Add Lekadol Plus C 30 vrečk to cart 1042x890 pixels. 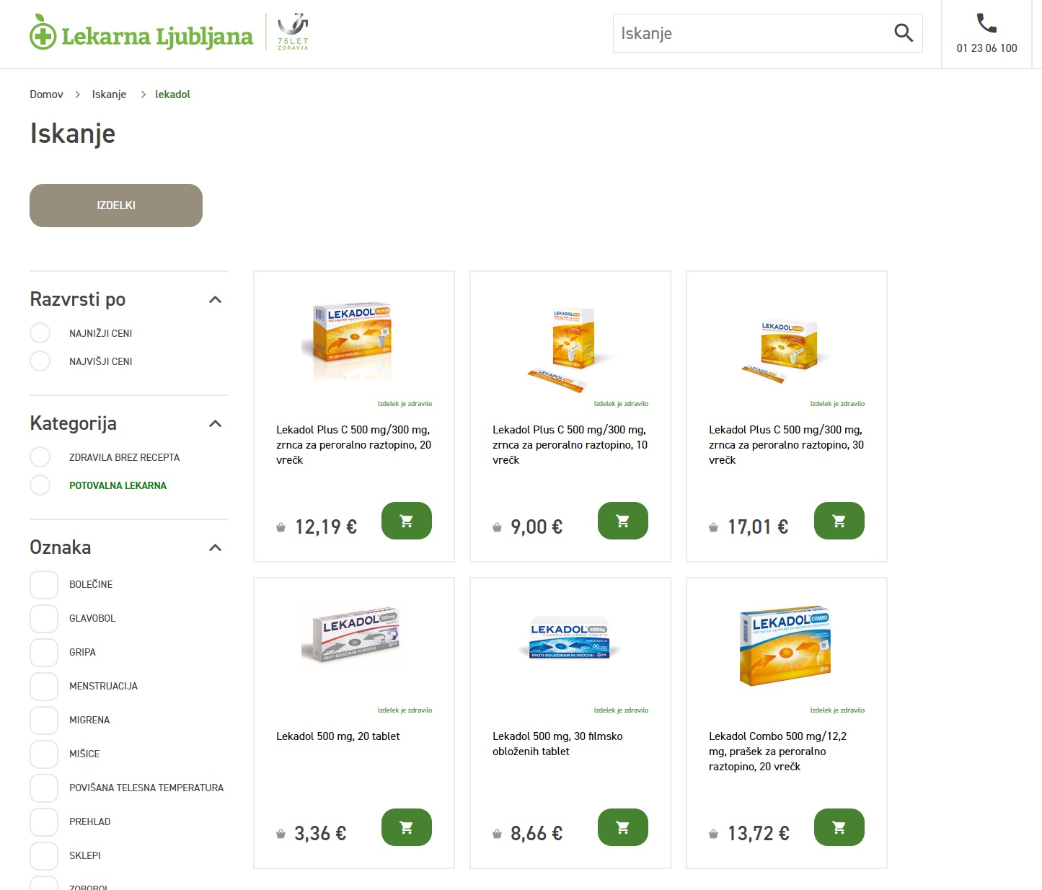[x=839, y=521]
